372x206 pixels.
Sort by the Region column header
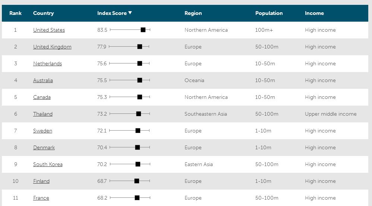pyautogui.click(x=193, y=13)
